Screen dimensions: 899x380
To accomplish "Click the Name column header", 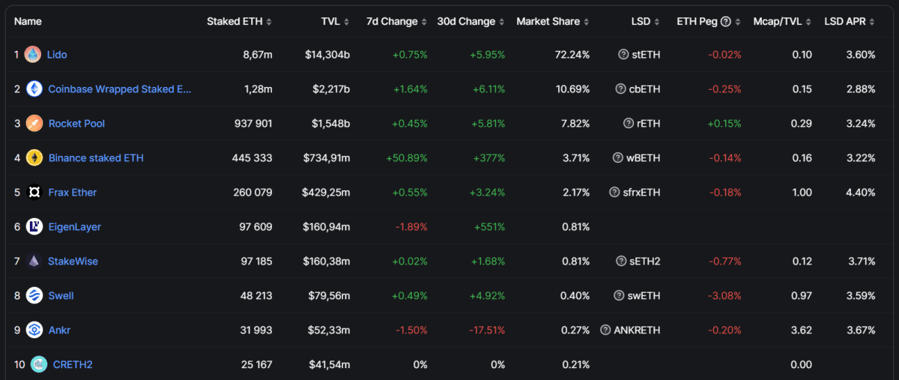I will pyautogui.click(x=28, y=22).
